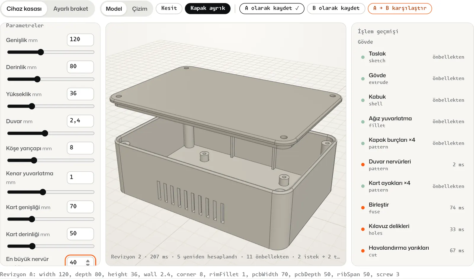The image size is (474, 279).
Task: Select the Model view tab
Action: pyautogui.click(x=114, y=9)
